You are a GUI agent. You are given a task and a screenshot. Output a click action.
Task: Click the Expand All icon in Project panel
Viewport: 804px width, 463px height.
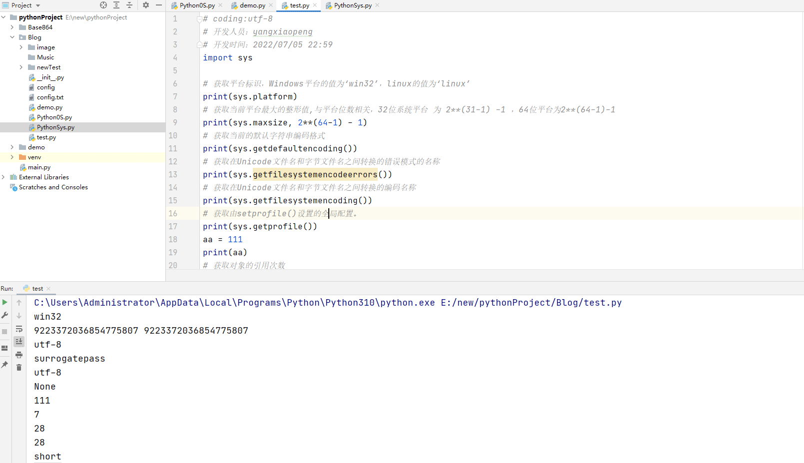pyautogui.click(x=116, y=5)
